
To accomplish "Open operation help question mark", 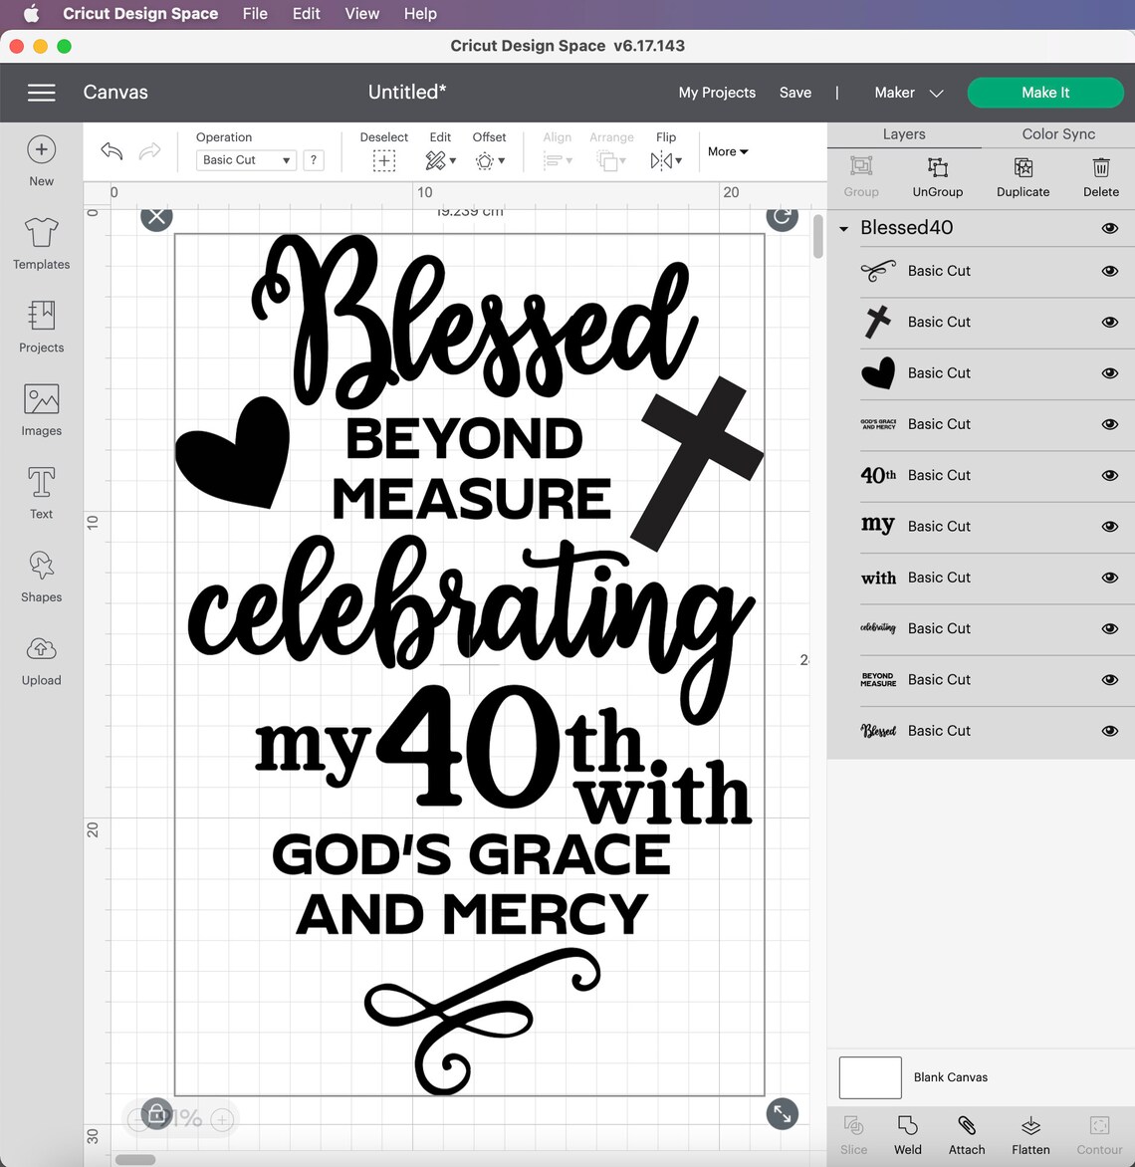I will point(314,160).
